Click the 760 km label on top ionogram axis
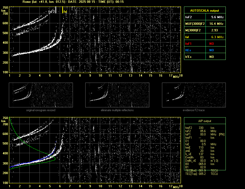The width and height of the screenshot is (245, 189). tap(5, 8)
